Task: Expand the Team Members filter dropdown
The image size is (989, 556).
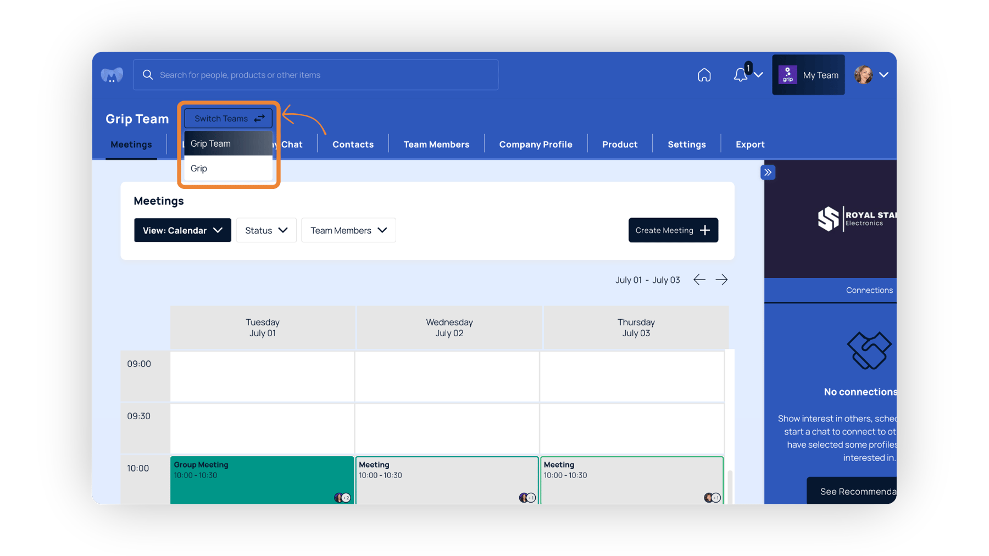Action: pos(348,230)
